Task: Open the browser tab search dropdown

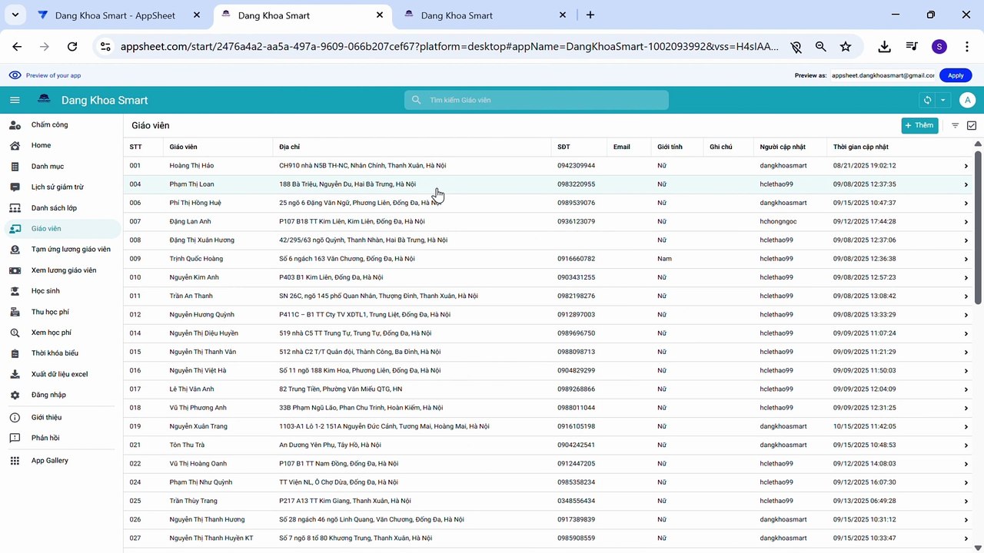Action: coord(15,15)
